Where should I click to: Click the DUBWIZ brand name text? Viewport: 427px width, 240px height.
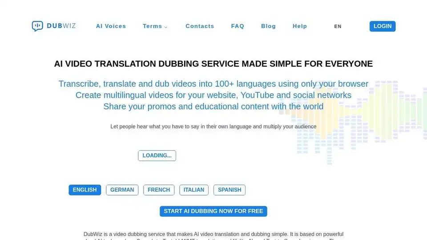coord(61,26)
